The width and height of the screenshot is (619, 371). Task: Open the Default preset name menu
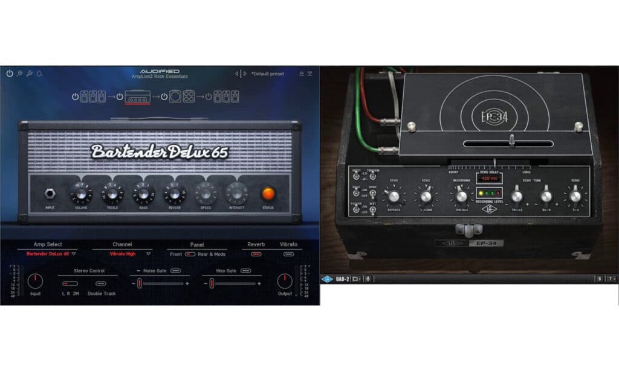(268, 74)
